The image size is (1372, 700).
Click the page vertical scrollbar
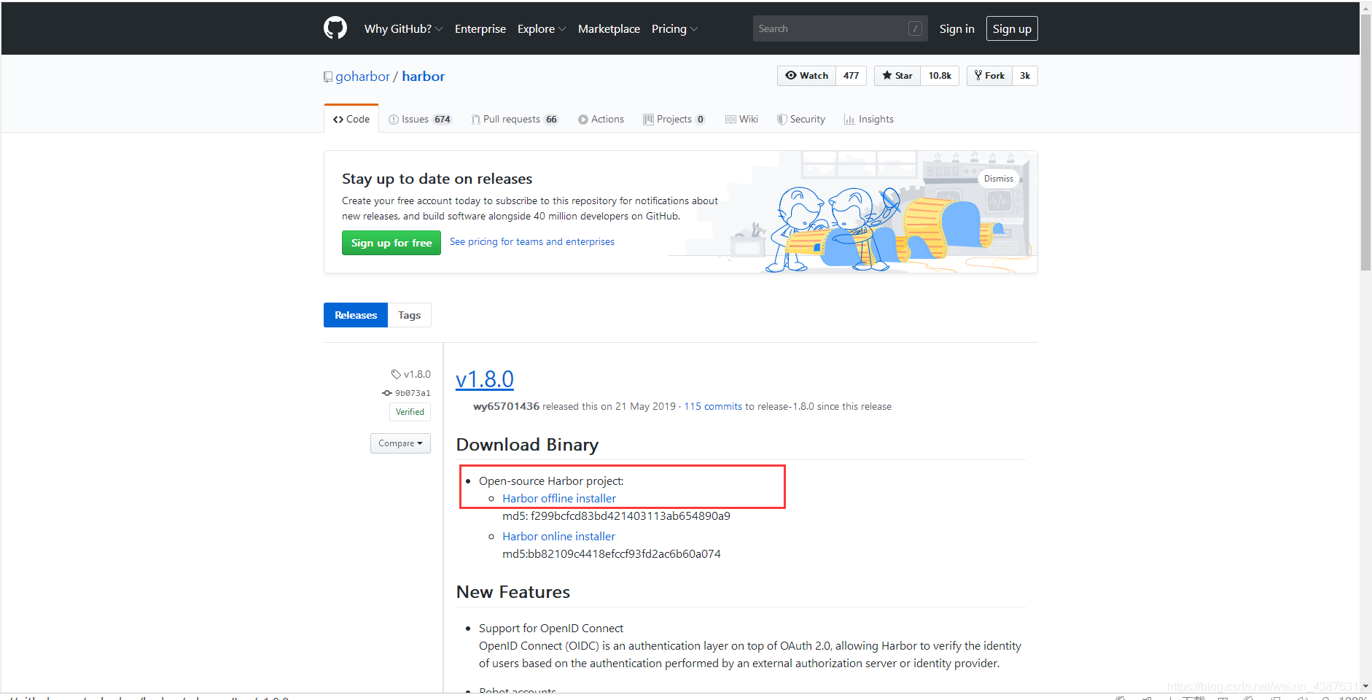1365,142
